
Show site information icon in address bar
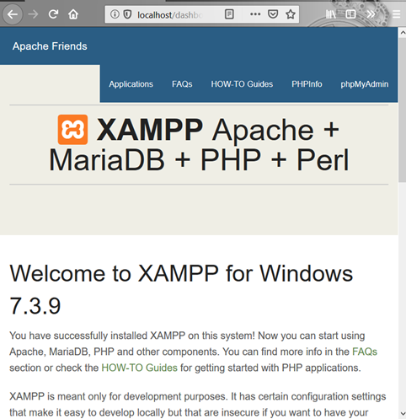click(115, 14)
